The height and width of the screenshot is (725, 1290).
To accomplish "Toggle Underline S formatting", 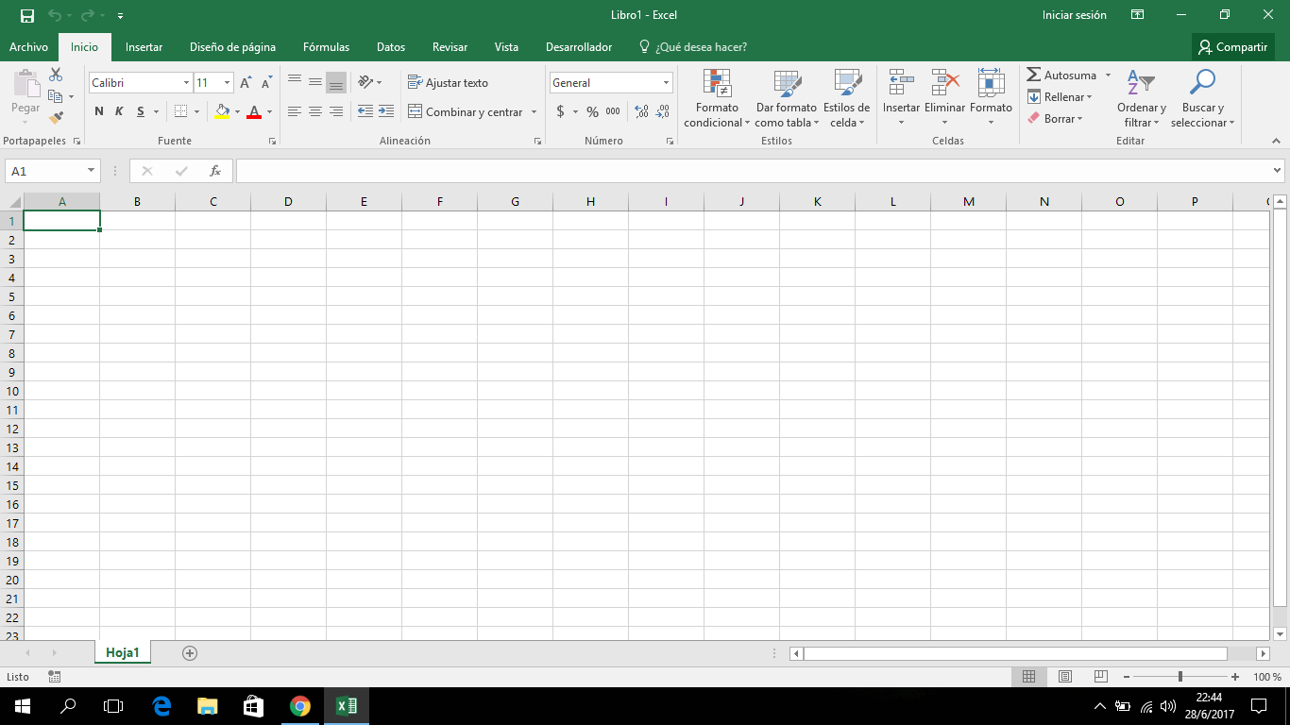I will pos(141,111).
